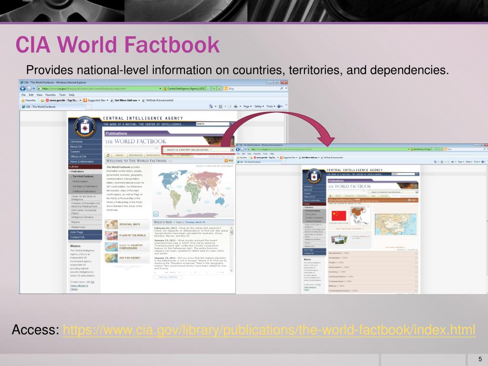
Task: Click the View All Updates button
Action: coord(168,277)
